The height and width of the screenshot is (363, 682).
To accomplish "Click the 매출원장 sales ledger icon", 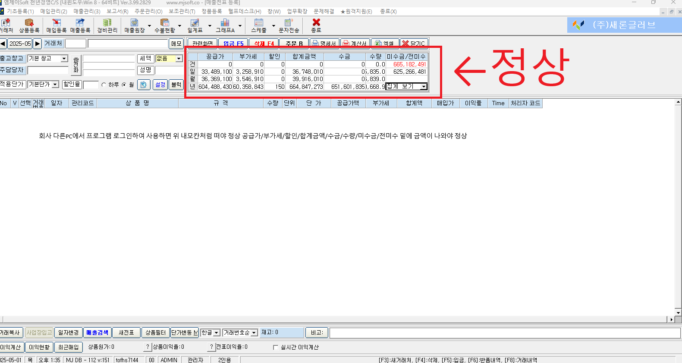I will click(134, 25).
